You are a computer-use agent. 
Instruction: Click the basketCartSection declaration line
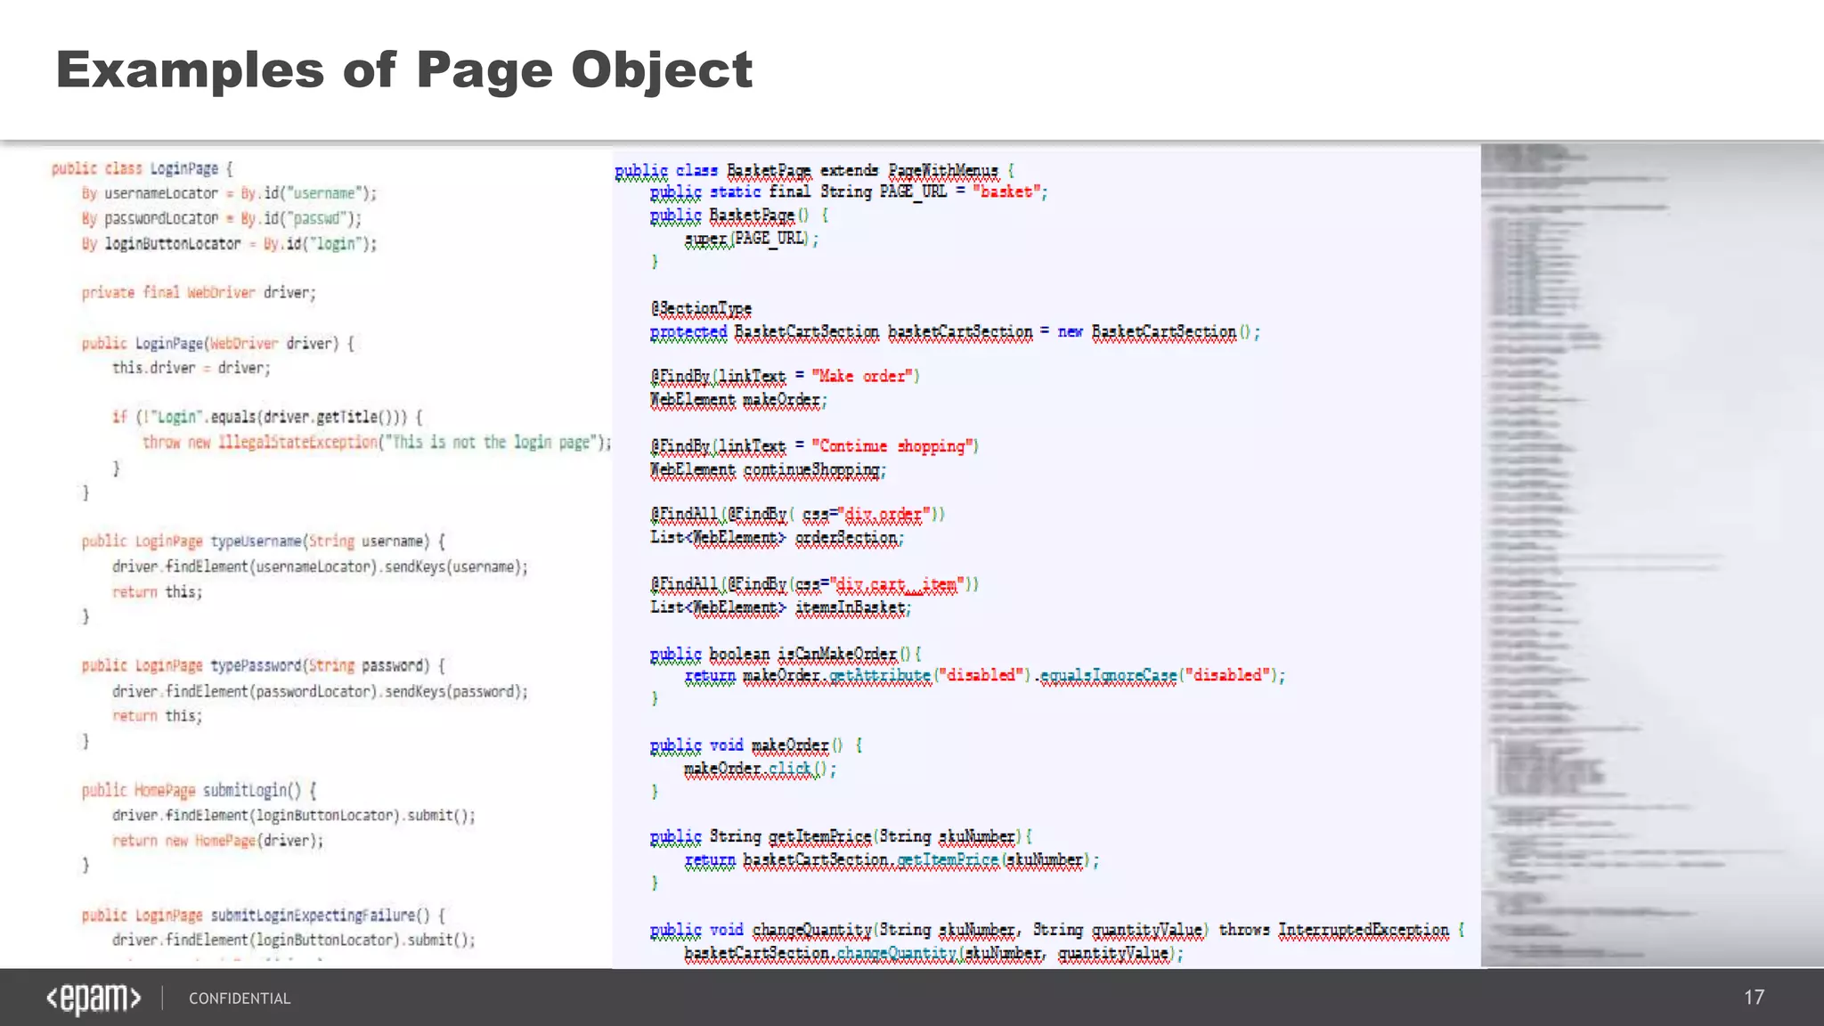pos(955,332)
